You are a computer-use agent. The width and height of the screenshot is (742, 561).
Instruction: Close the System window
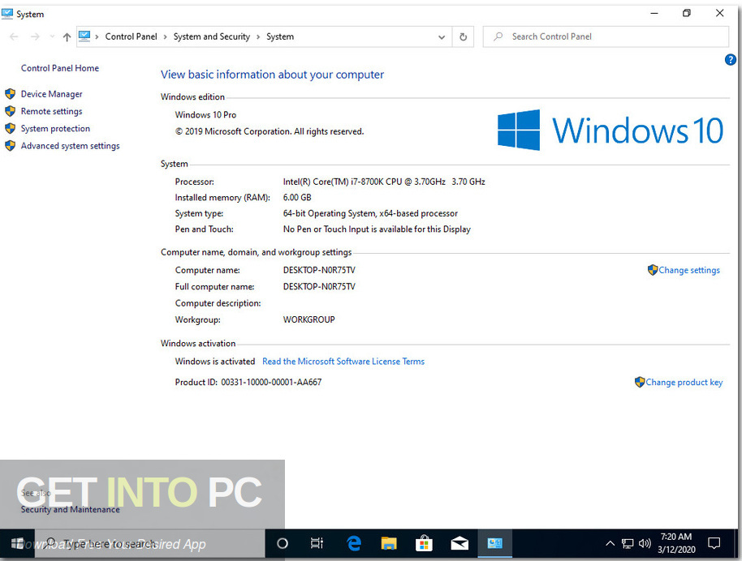click(720, 13)
